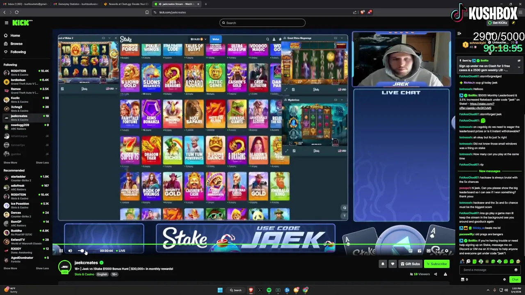Screen dimensions: 525x295
Task: Open Windows taskbar Search
Action: pyautogui.click(x=236, y=290)
